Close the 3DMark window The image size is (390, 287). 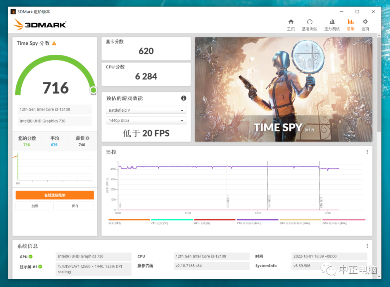[x=373, y=12]
